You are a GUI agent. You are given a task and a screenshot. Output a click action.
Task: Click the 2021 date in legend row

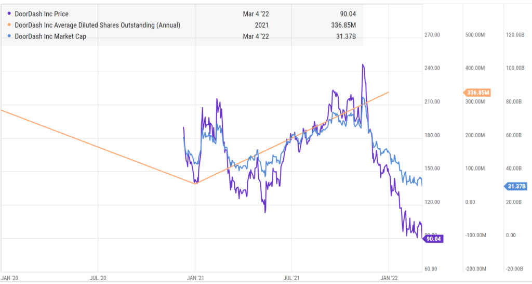[x=262, y=25]
